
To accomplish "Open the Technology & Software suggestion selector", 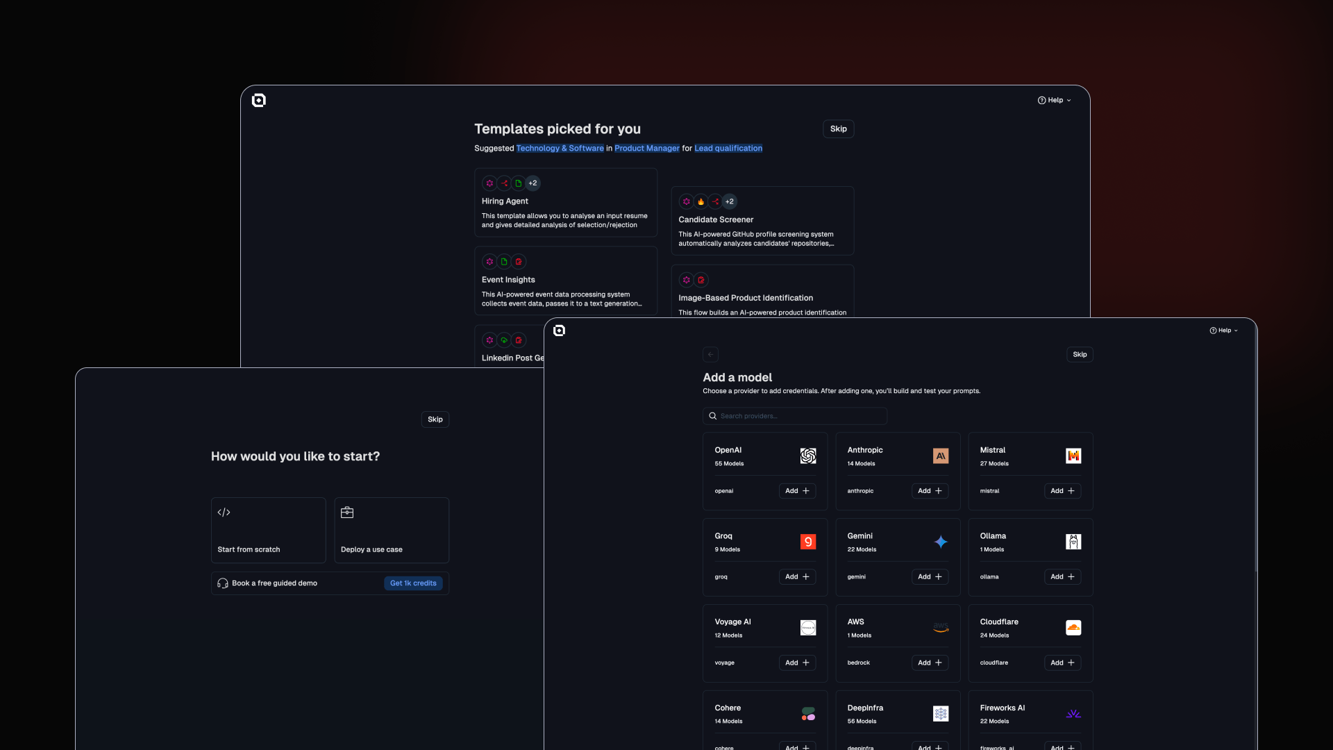I will pyautogui.click(x=560, y=149).
